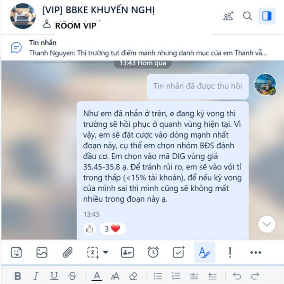Mark message as urgent with exclamation icon
Viewport: 284px width, 284px height.
pos(230,252)
